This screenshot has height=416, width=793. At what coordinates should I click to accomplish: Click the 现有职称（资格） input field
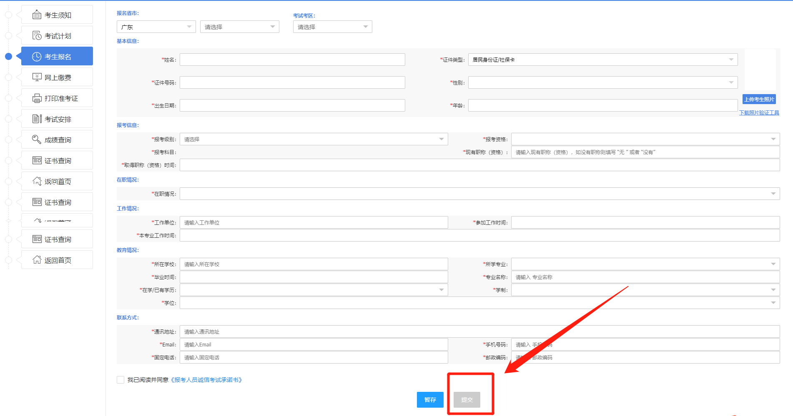tap(645, 152)
